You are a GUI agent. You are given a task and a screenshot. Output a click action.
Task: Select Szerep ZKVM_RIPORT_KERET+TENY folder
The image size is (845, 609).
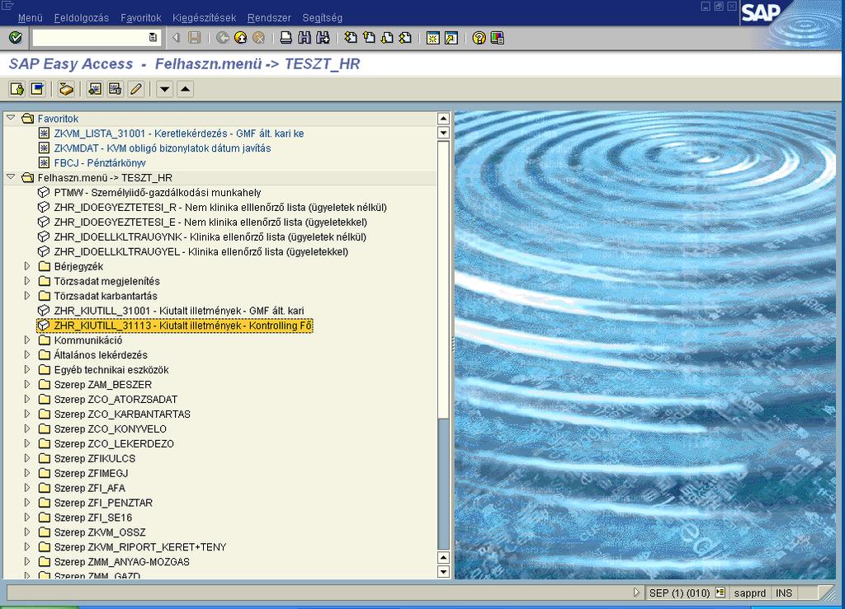(140, 546)
